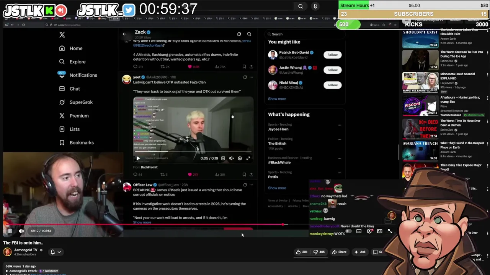This screenshot has height=275, width=490.
Task: Toggle captions on embedded tweet video
Action: point(223,158)
